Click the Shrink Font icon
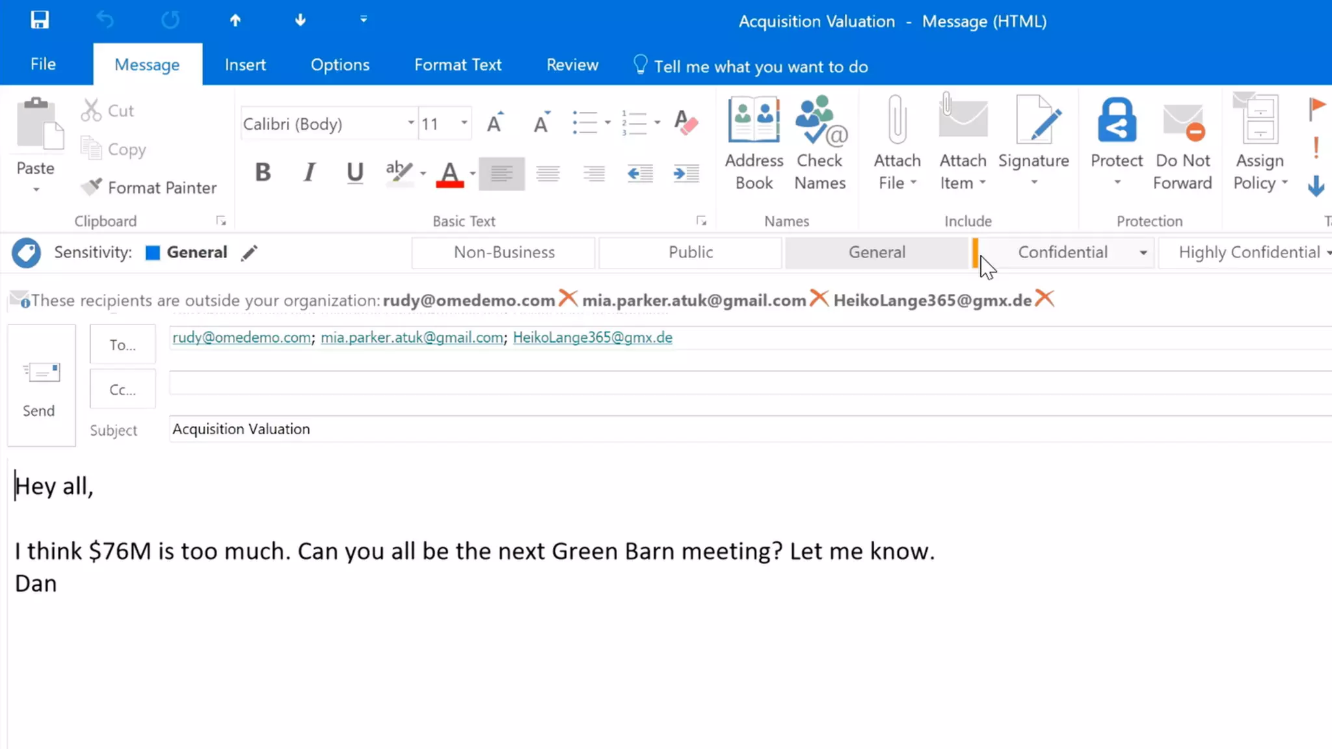Viewport: 1332px width, 749px height. [x=542, y=122]
